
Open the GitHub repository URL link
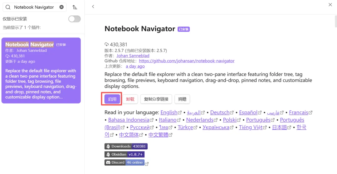pyautogui.click(x=187, y=61)
